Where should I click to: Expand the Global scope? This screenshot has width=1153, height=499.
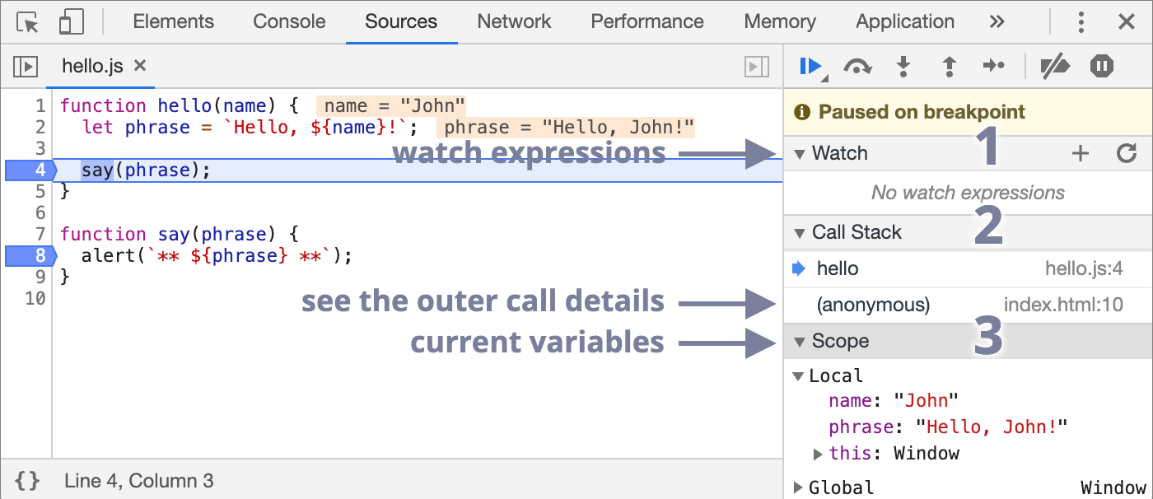click(x=797, y=487)
